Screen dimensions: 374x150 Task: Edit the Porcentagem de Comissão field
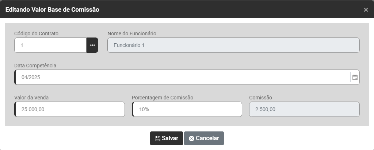[x=187, y=109]
